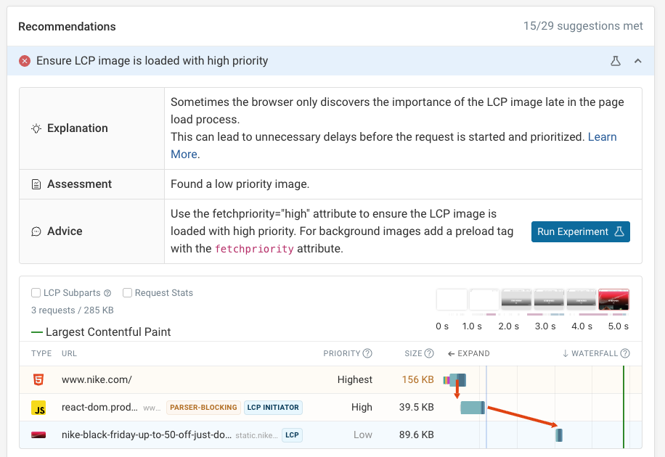The height and width of the screenshot is (457, 665).
Task: Collapse the LCP image suggestion with the chevron
Action: pyautogui.click(x=638, y=61)
